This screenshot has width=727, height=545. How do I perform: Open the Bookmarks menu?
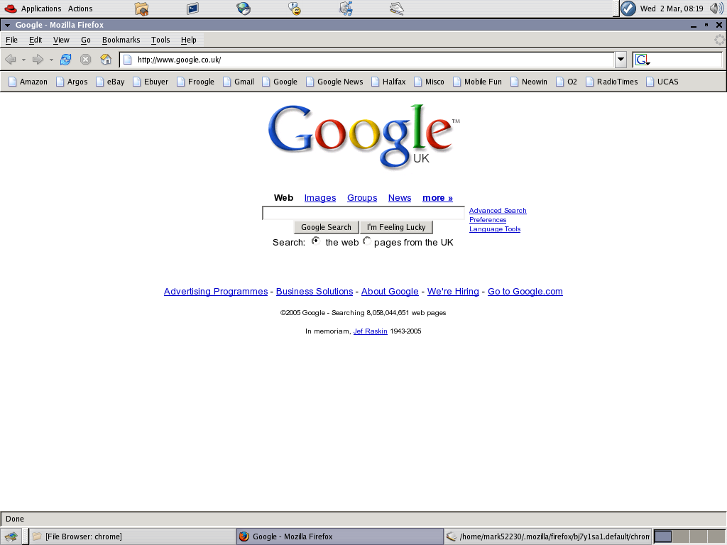(x=121, y=40)
